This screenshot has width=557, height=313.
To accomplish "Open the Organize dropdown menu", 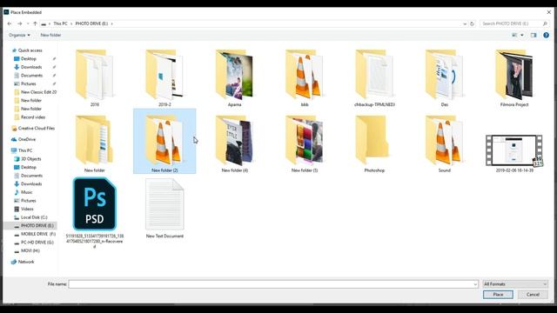I will pos(19,35).
